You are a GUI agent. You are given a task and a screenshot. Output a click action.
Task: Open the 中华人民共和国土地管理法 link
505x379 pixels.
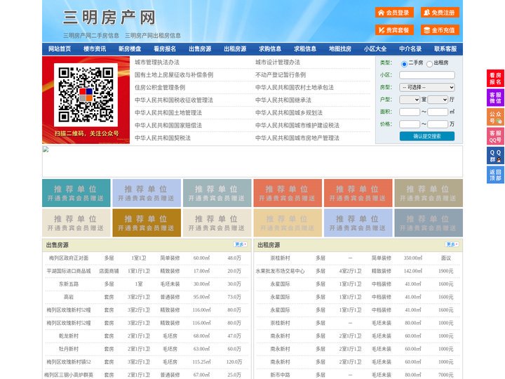pyautogui.click(x=168, y=112)
